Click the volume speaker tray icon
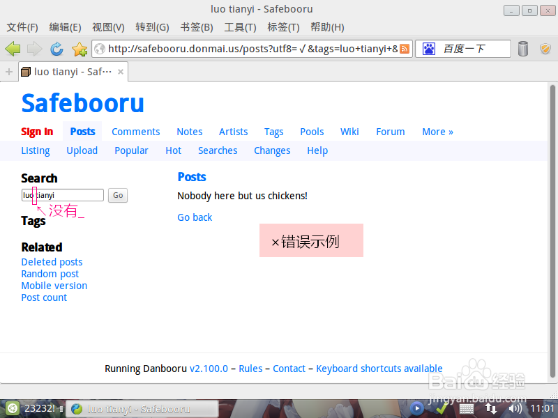 click(515, 409)
